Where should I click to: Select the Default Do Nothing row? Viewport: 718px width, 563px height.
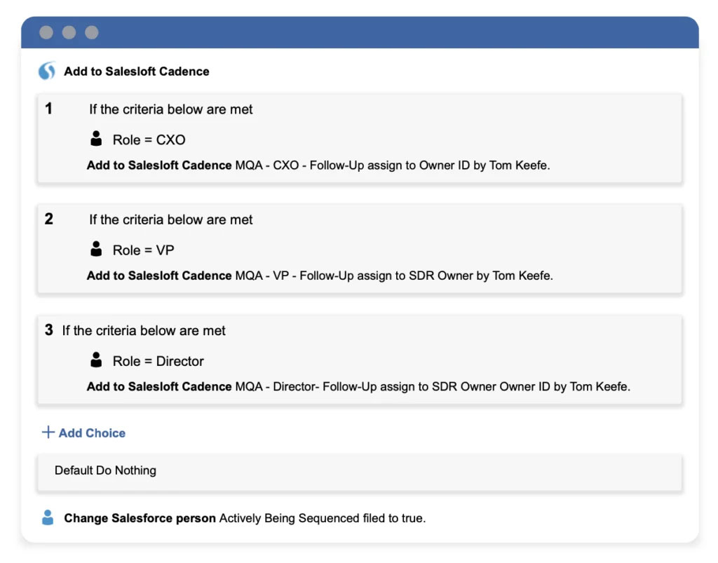click(x=106, y=470)
